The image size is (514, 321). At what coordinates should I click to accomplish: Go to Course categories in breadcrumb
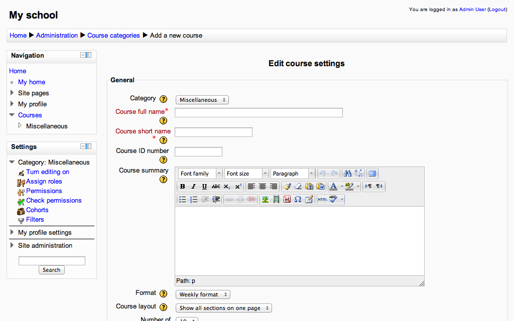tap(113, 36)
